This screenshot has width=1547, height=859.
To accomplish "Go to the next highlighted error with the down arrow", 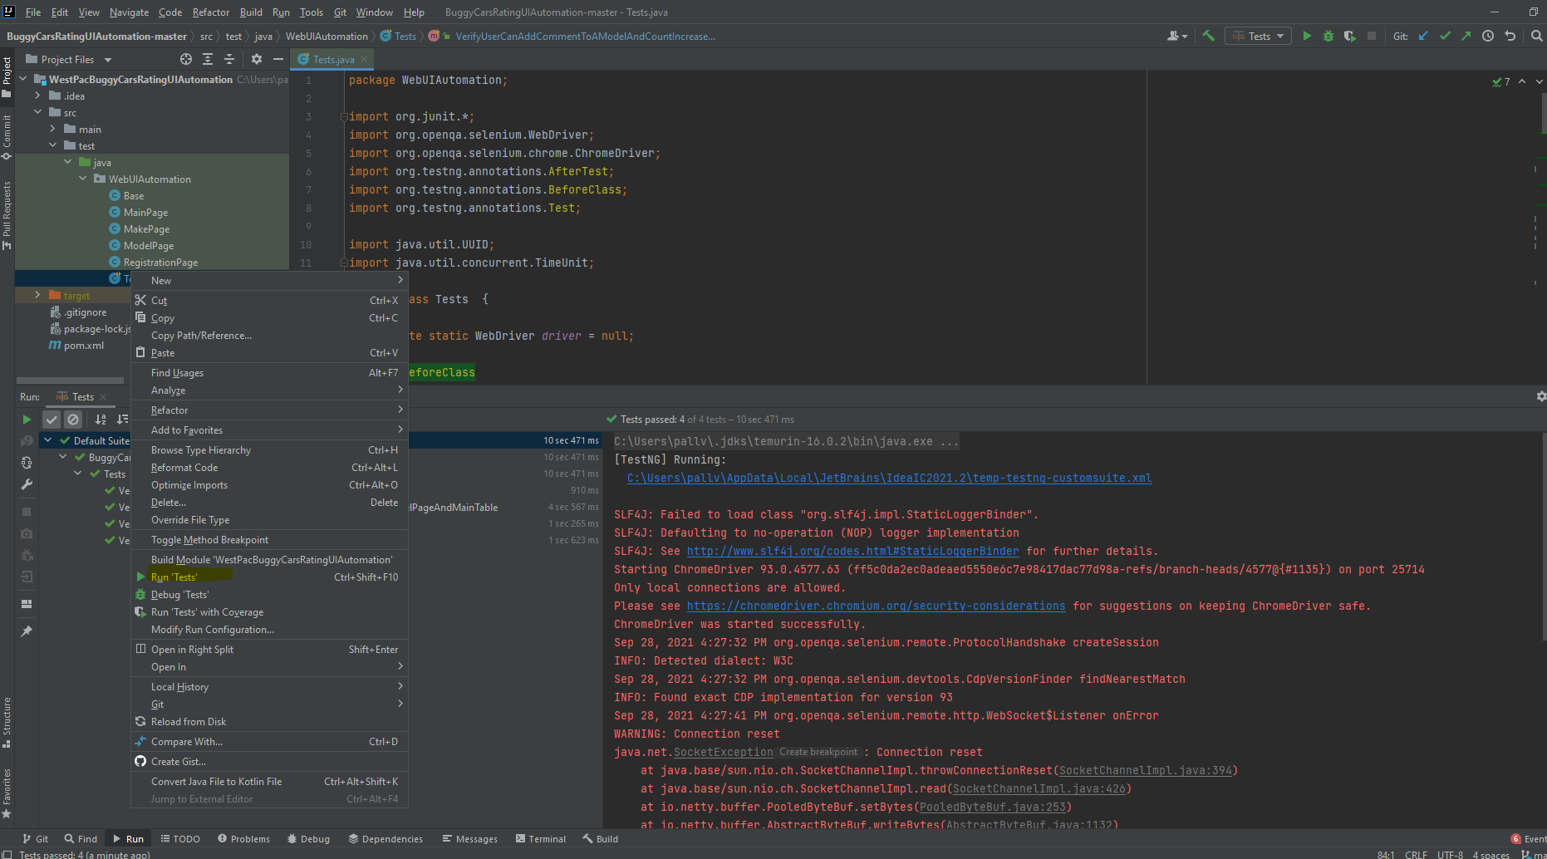I will (1539, 81).
